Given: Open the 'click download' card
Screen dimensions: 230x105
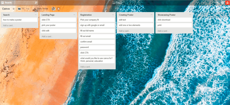Looking at the screenshot, I should [174, 20].
